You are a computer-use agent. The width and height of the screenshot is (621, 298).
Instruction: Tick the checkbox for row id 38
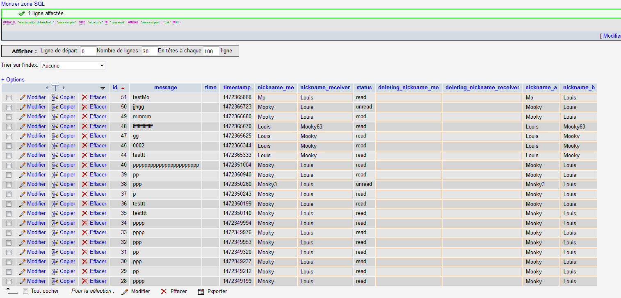point(9,184)
